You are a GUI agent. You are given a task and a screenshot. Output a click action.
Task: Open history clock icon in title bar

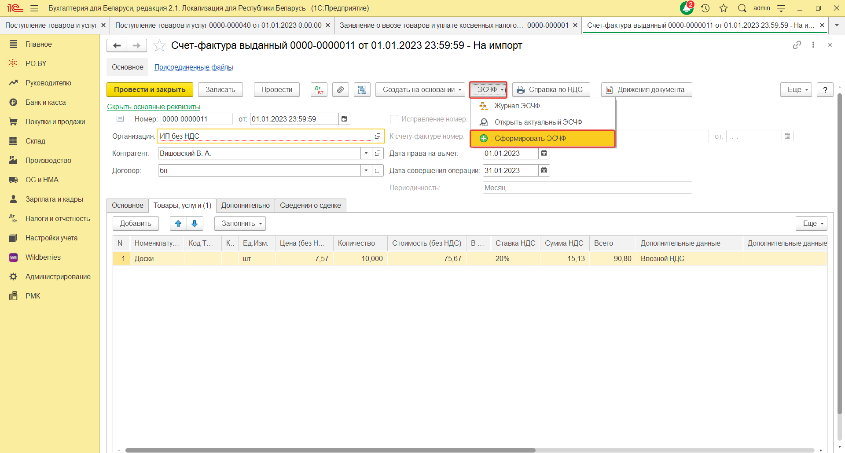(x=705, y=8)
